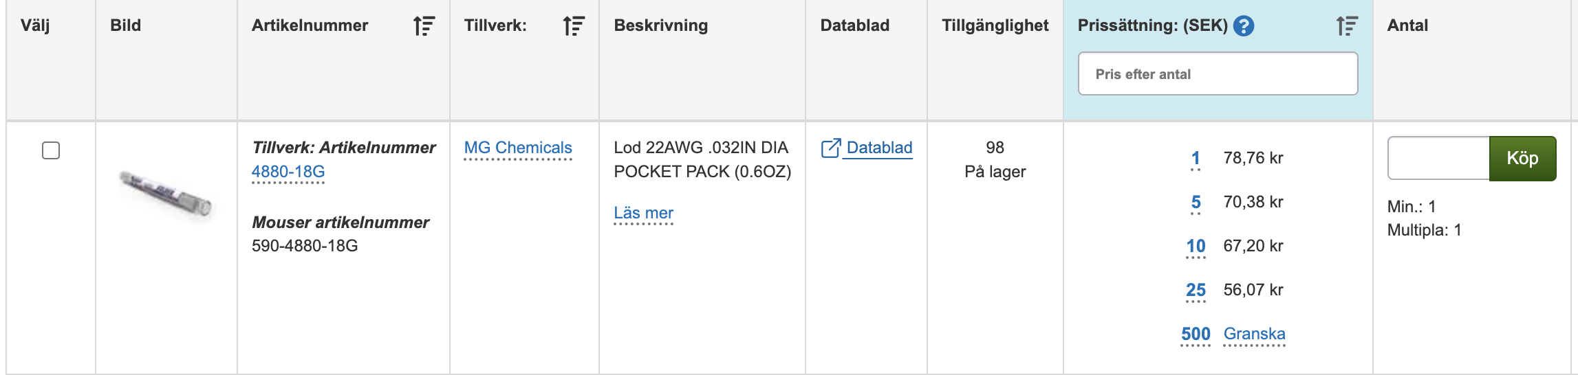Focus the Pris efter antal field
The width and height of the screenshot is (1578, 375).
(x=1218, y=74)
